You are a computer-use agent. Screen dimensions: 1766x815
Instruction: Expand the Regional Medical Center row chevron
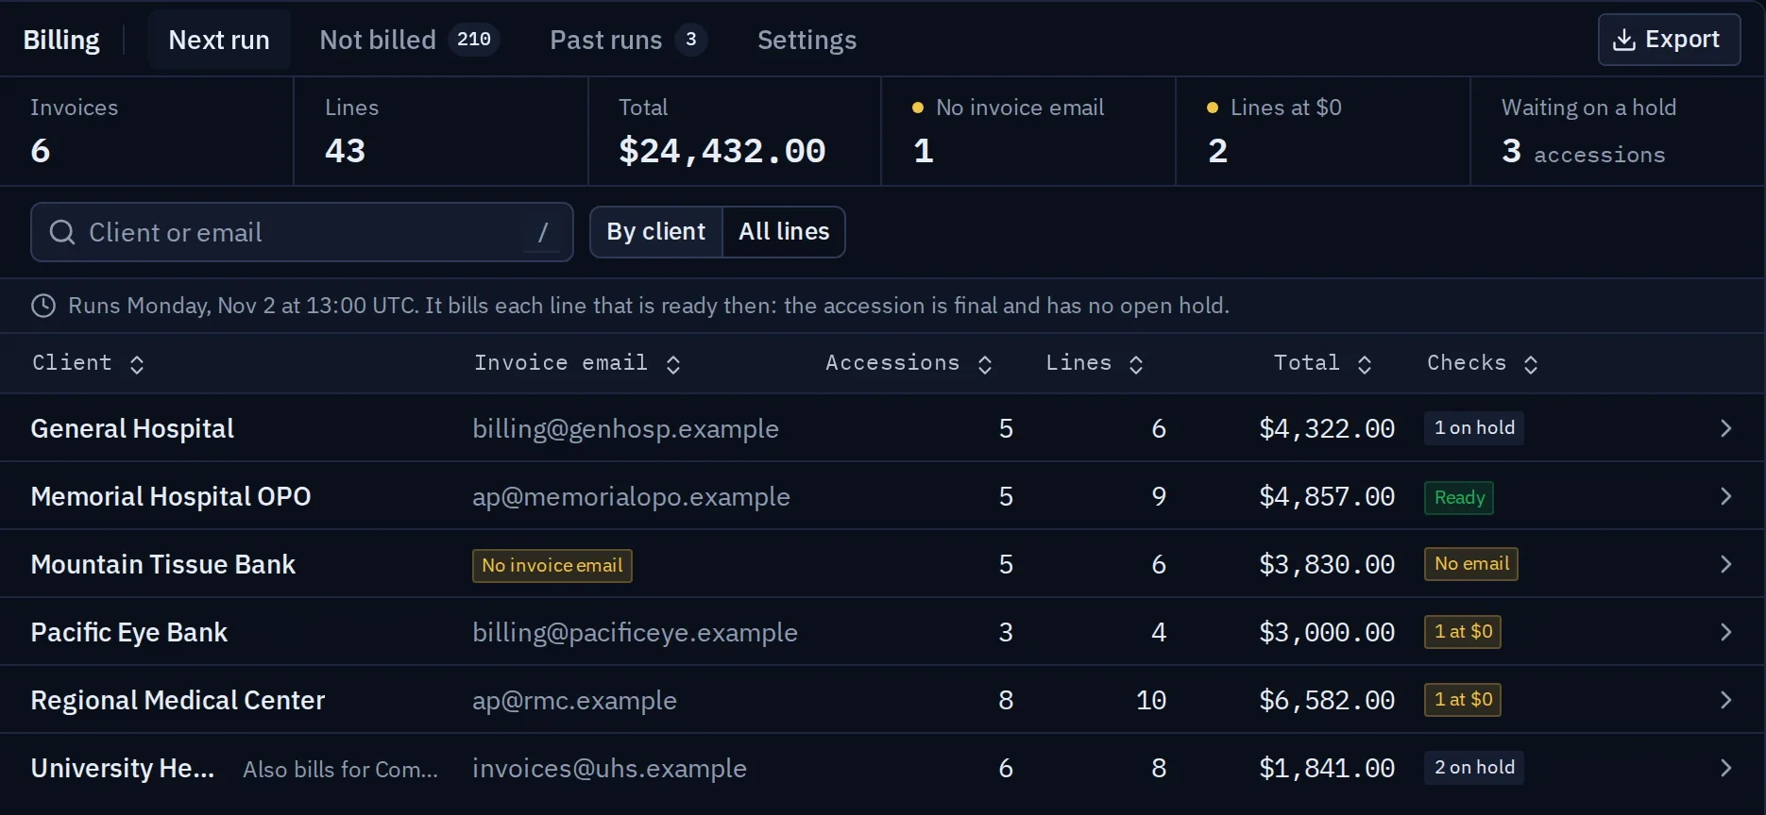[x=1725, y=700]
